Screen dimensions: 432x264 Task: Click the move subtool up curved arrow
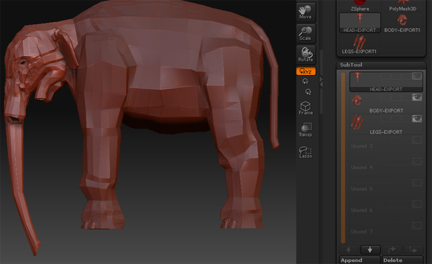coord(391,250)
